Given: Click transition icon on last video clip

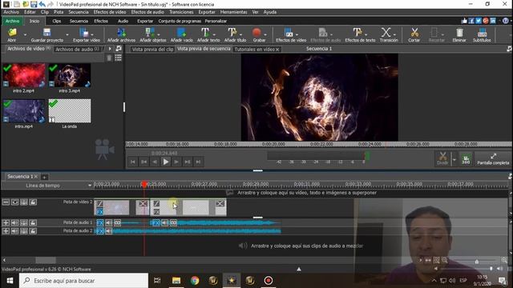Looking at the screenshot, I should point(220,204).
